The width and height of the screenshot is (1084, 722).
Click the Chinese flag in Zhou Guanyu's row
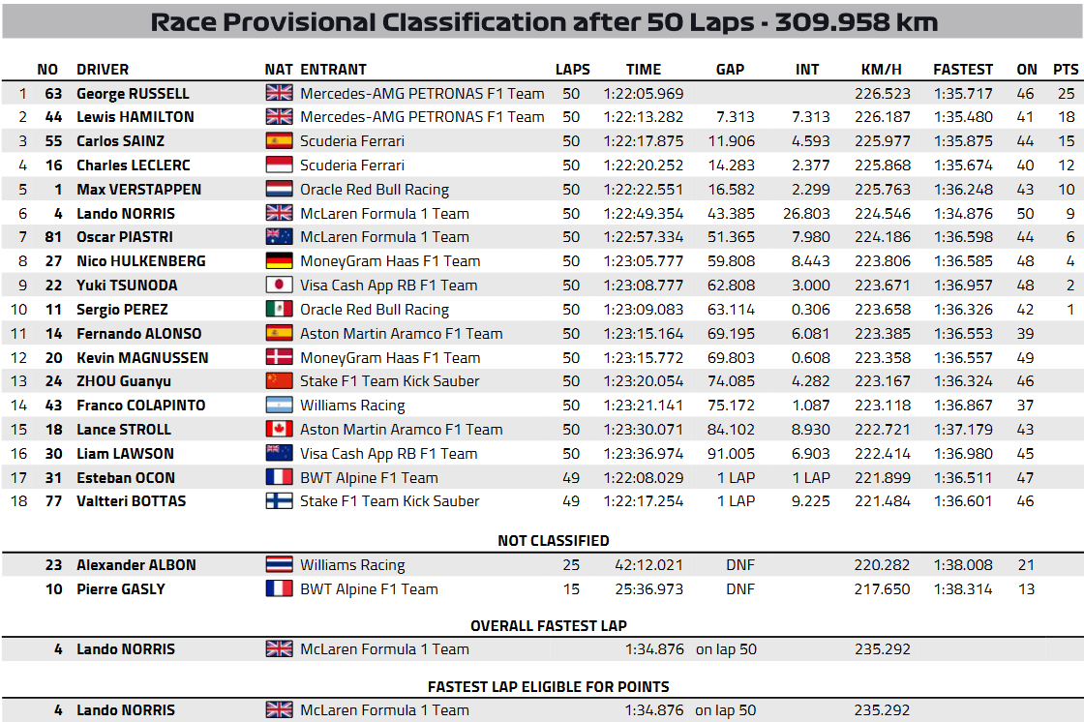[279, 381]
